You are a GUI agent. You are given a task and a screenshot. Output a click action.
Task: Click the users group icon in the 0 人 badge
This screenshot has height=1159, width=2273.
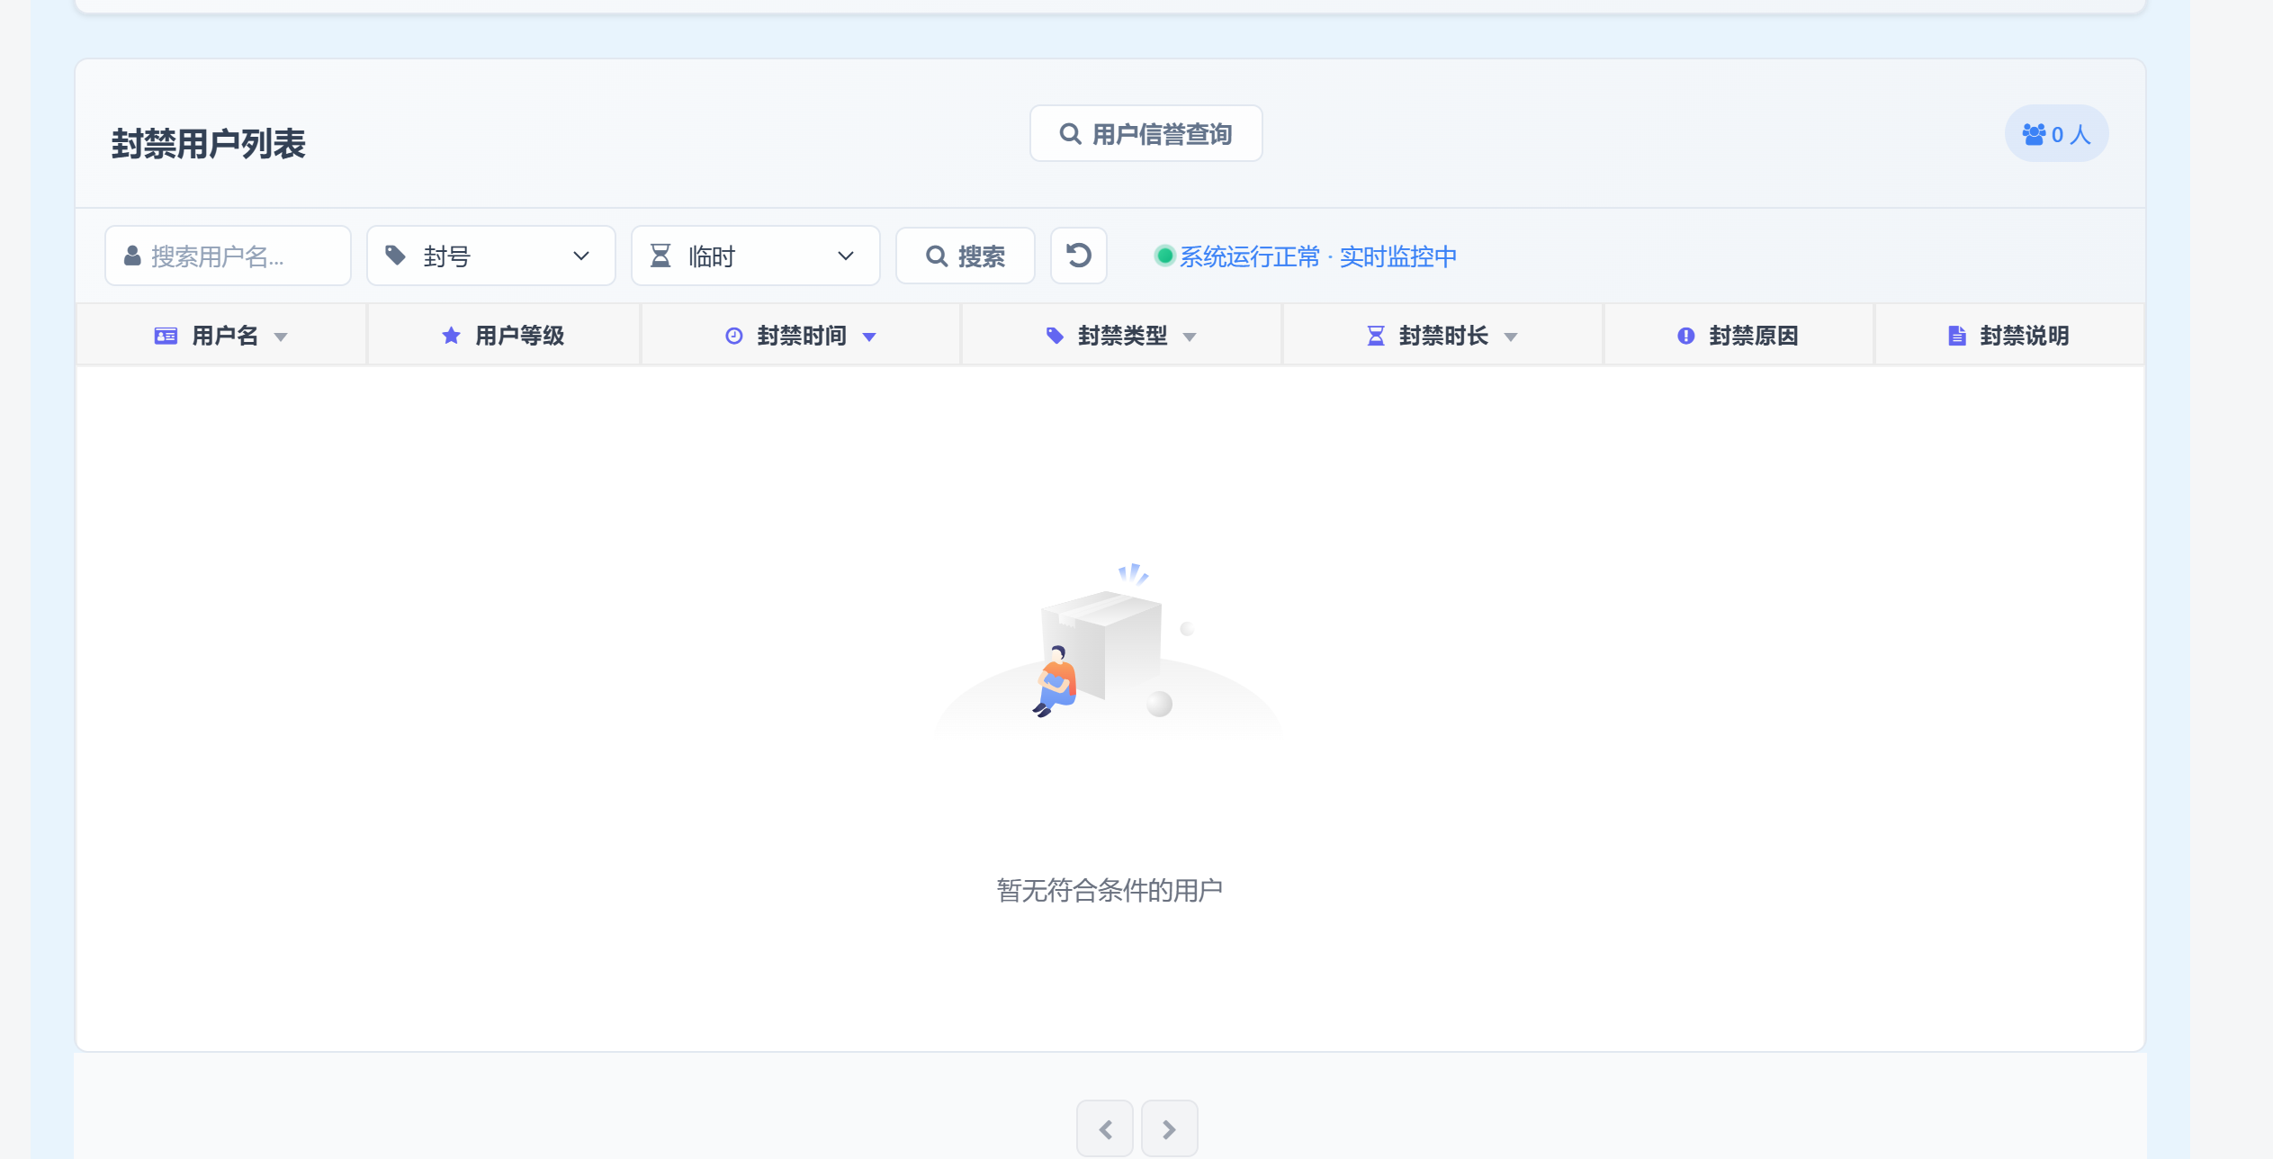point(2034,134)
